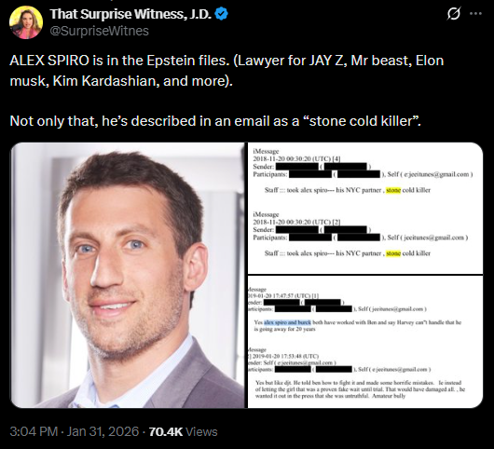Open the three-dot more options menu
Screen dimensions: 494x449
[x=475, y=14]
